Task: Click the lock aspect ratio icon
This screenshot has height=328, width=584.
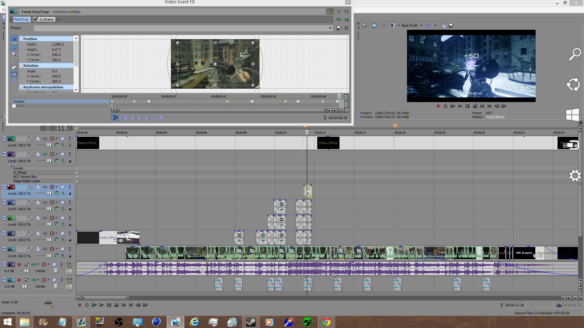Action: point(14,67)
